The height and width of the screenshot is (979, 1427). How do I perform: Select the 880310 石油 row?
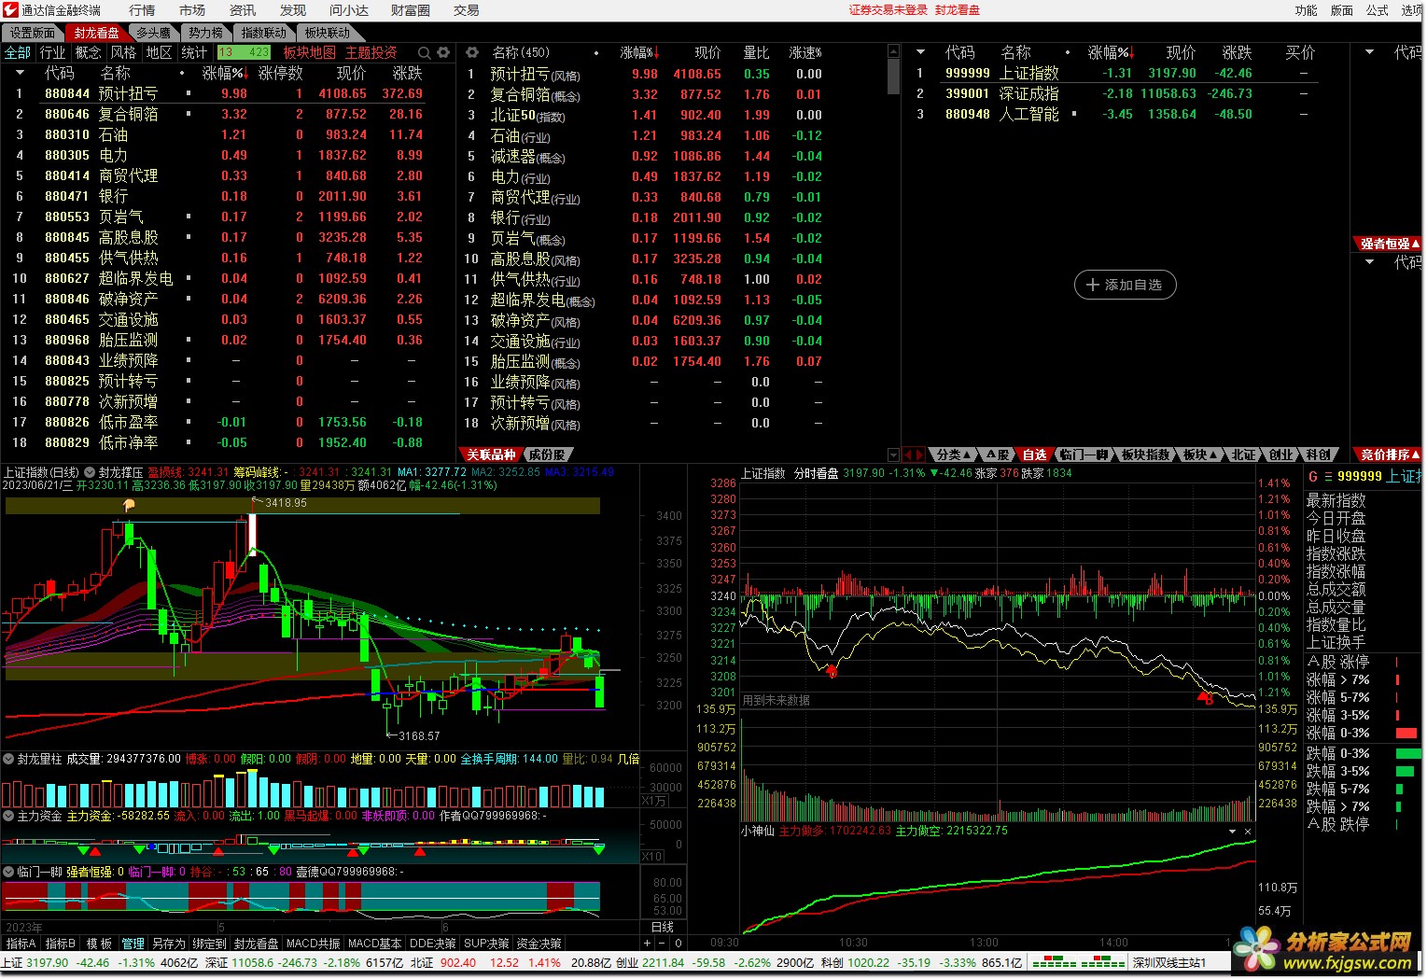point(228,134)
